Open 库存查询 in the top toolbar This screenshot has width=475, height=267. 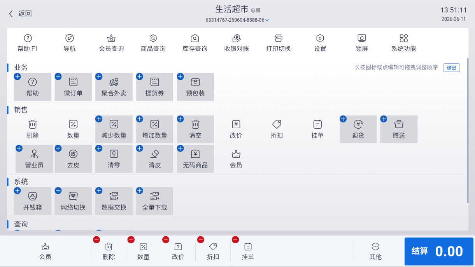pyautogui.click(x=195, y=43)
